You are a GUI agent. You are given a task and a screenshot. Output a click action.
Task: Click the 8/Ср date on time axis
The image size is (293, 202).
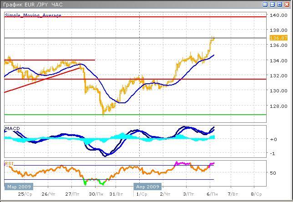click(x=256, y=194)
